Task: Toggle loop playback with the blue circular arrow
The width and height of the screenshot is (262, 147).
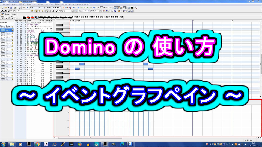Action: pos(74,8)
